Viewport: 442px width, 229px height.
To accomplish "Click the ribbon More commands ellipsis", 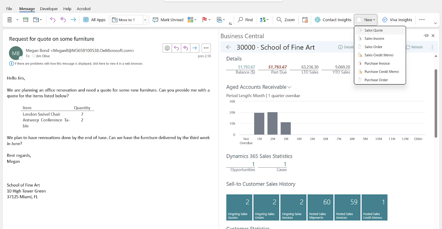I will [x=422, y=20].
